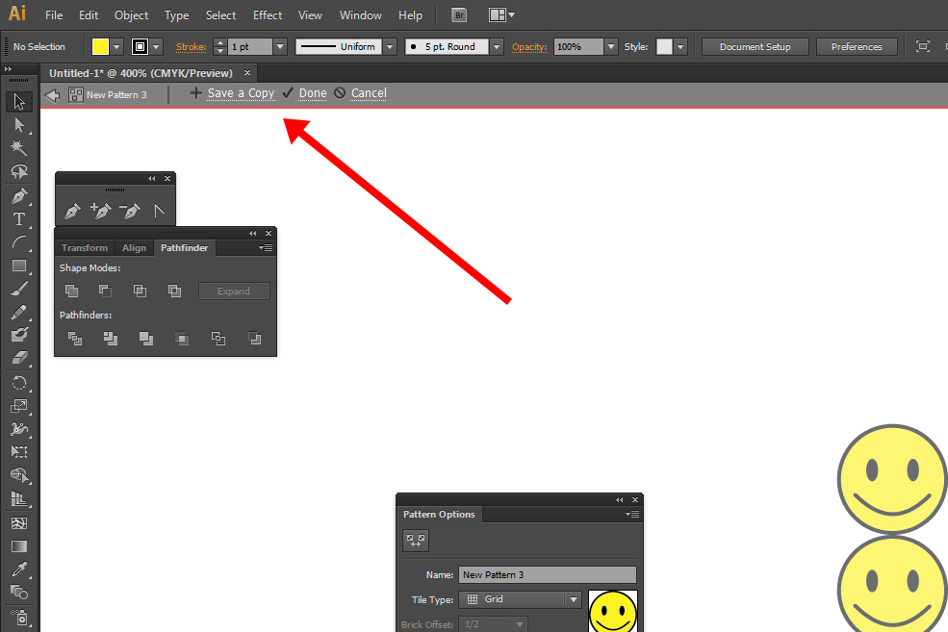Pick the Paintbrush tool
Viewport: 948px width, 632px height.
click(19, 289)
